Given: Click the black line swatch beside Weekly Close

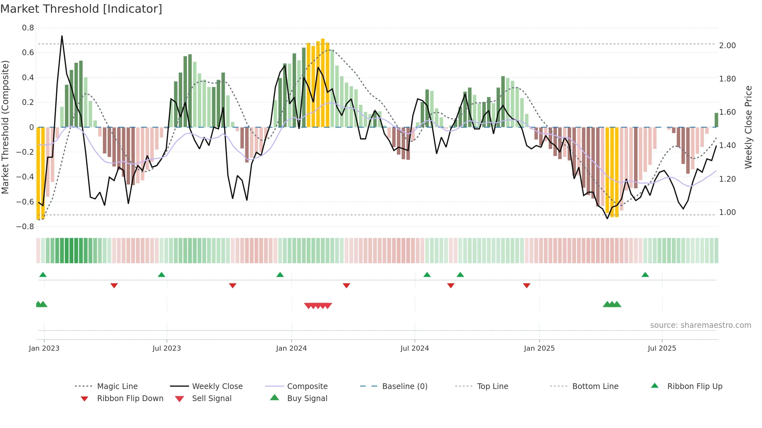Looking at the screenshot, I should click(x=179, y=386).
